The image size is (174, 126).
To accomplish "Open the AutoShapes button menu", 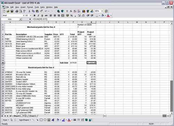I will [x=25, y=120].
